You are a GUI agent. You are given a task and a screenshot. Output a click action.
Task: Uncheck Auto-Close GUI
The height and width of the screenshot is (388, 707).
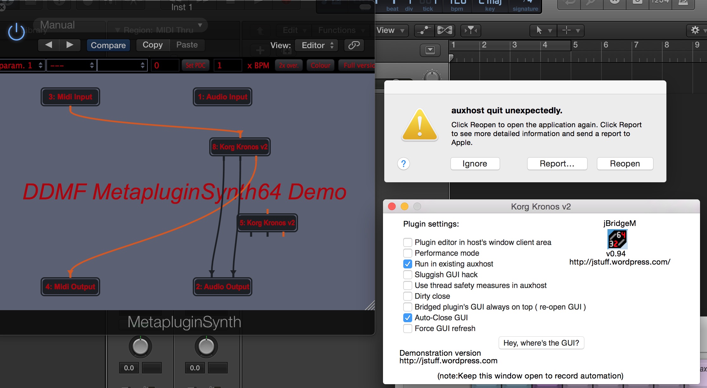pos(408,318)
